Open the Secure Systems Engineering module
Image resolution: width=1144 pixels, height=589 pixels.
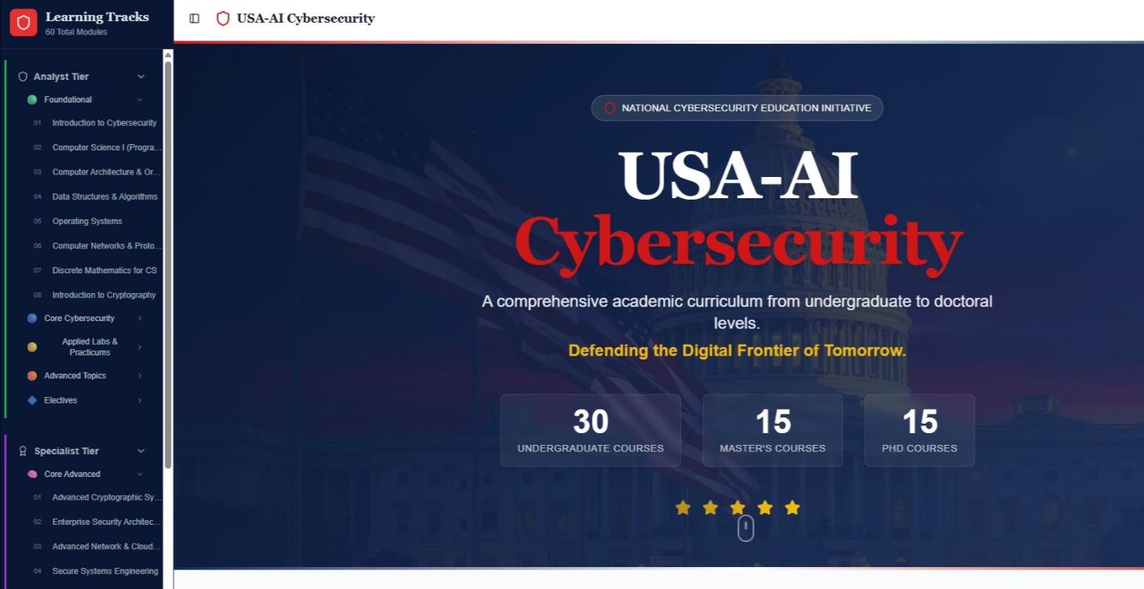click(105, 571)
